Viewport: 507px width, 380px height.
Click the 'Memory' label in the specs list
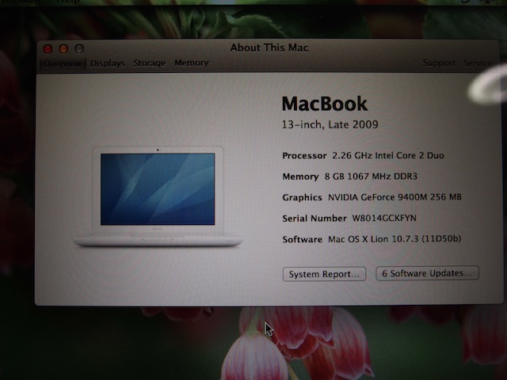[x=300, y=177]
